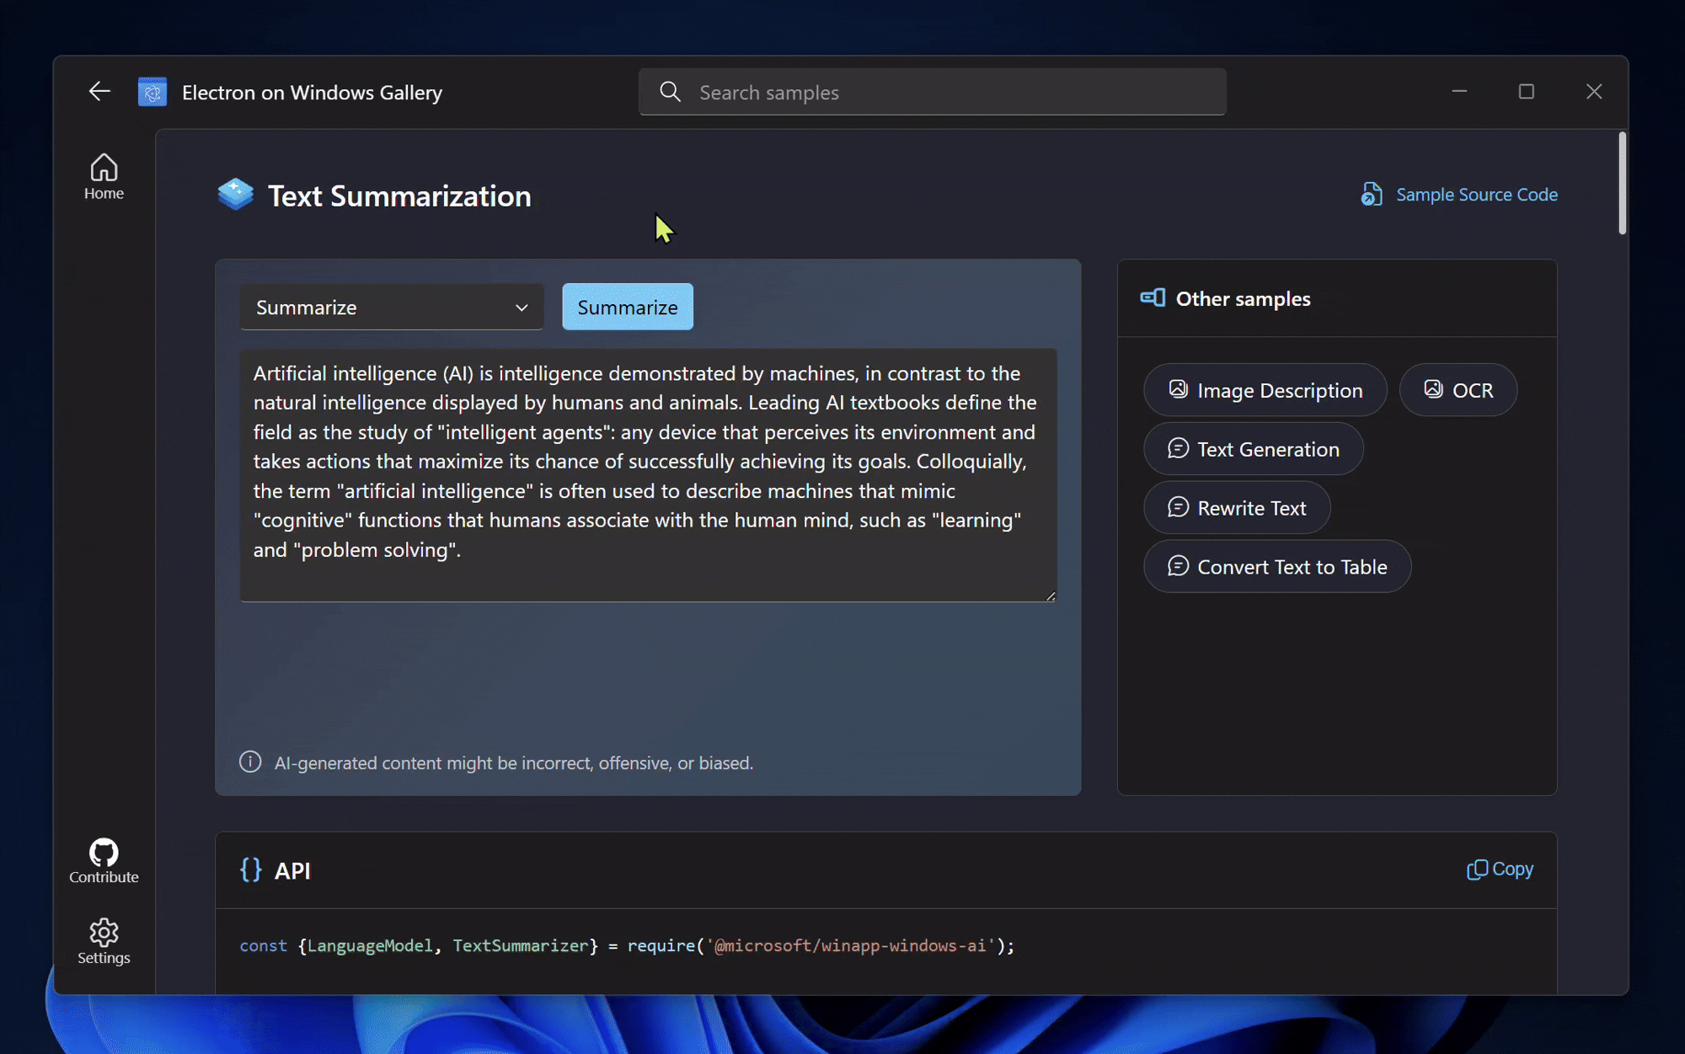Open the OCR sample
This screenshot has width=1685, height=1054.
pyautogui.click(x=1458, y=390)
